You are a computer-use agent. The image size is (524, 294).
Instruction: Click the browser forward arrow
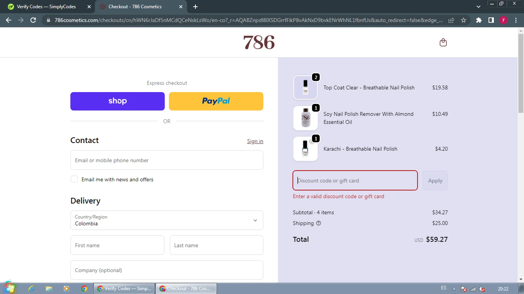pyautogui.click(x=21, y=20)
